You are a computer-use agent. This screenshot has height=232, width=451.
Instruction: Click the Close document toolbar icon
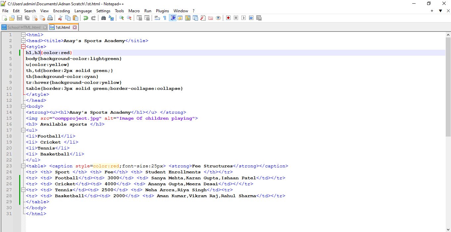[x=35, y=18]
